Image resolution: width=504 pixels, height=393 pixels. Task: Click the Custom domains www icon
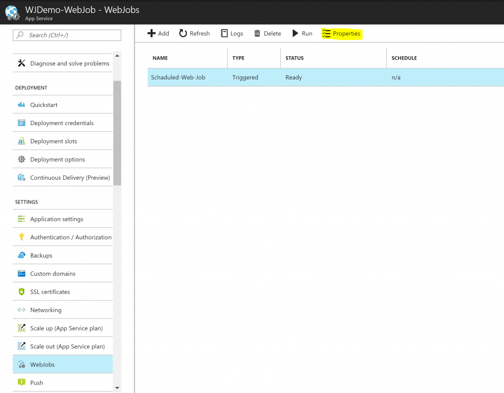point(22,273)
